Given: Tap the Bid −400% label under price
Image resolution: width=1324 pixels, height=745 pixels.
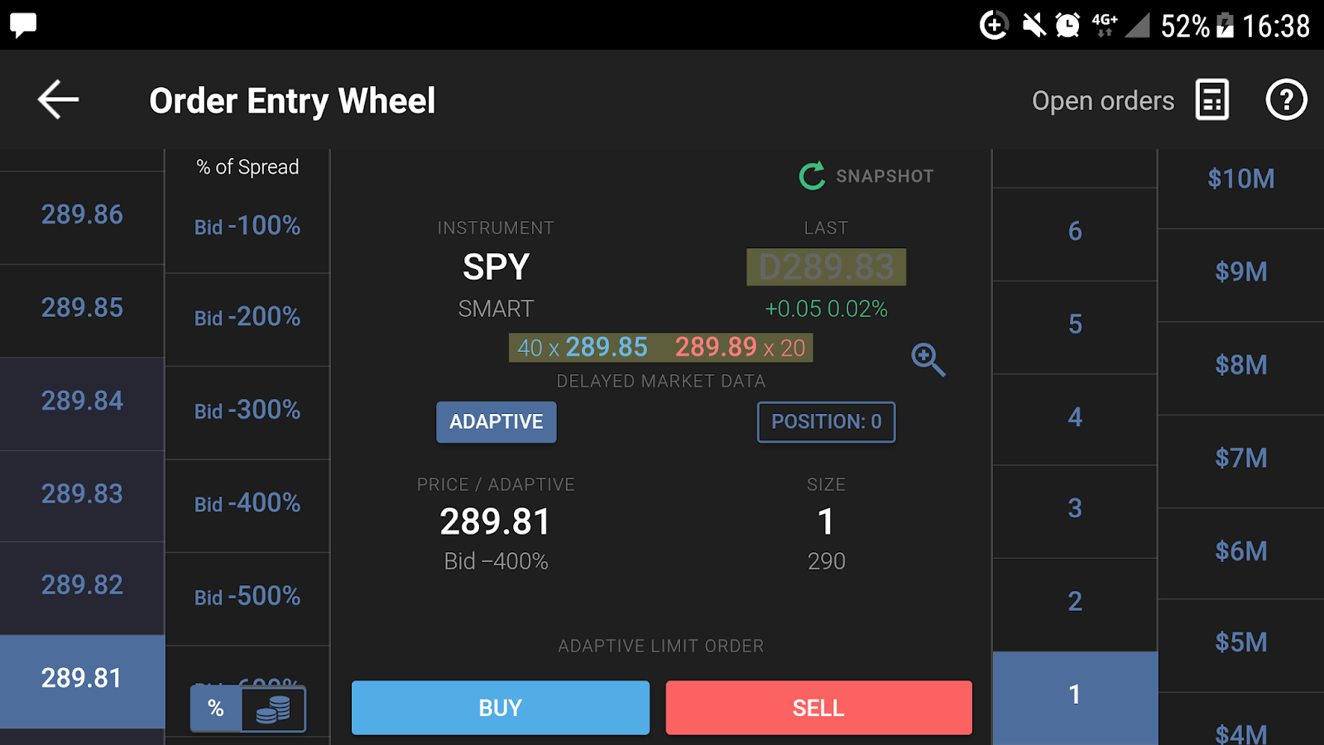Looking at the screenshot, I should coord(496,562).
